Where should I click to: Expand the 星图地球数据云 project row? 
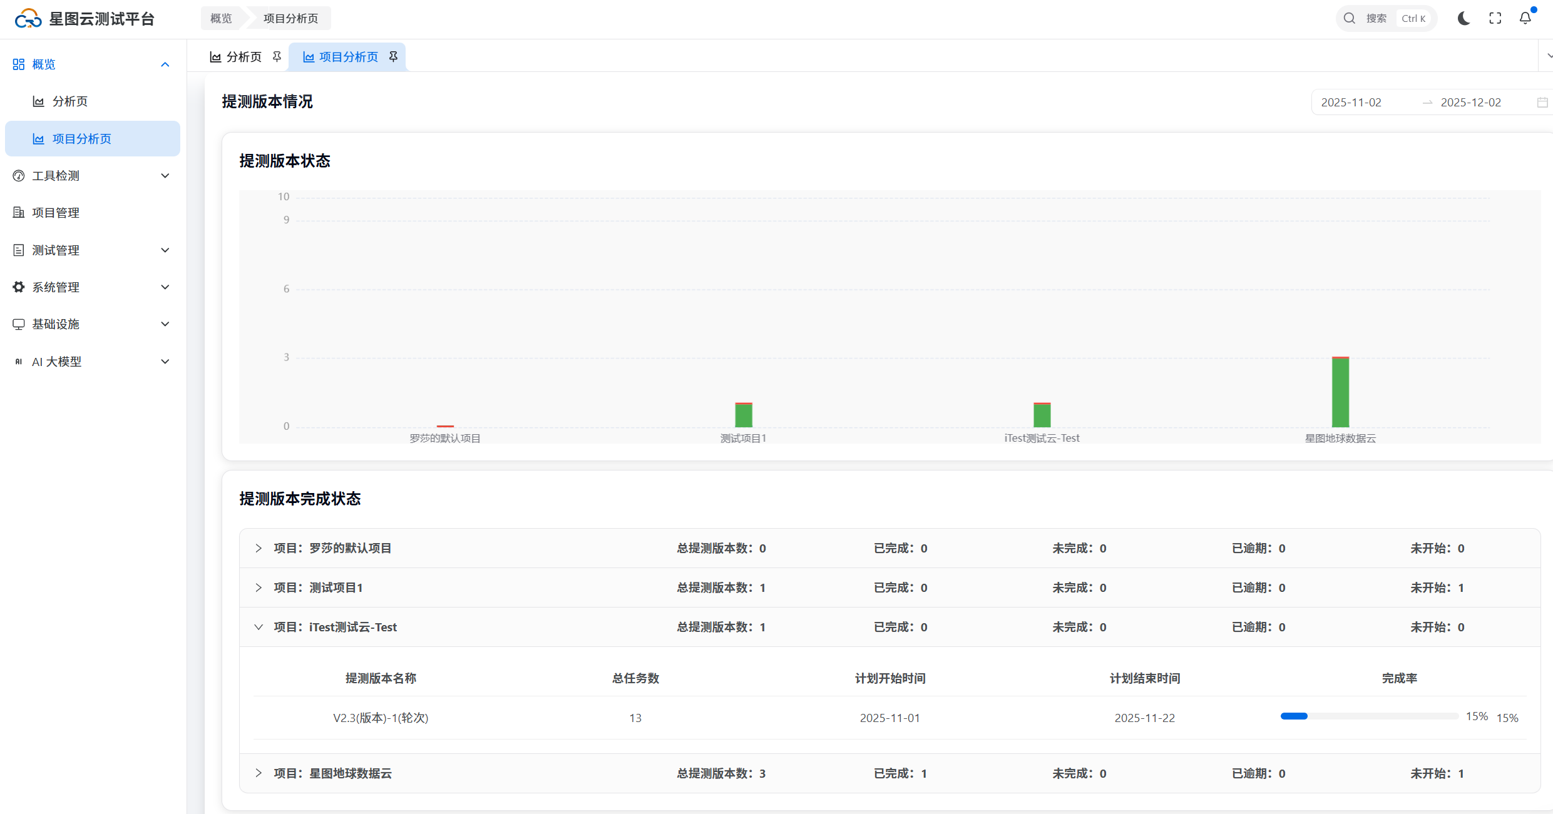259,773
